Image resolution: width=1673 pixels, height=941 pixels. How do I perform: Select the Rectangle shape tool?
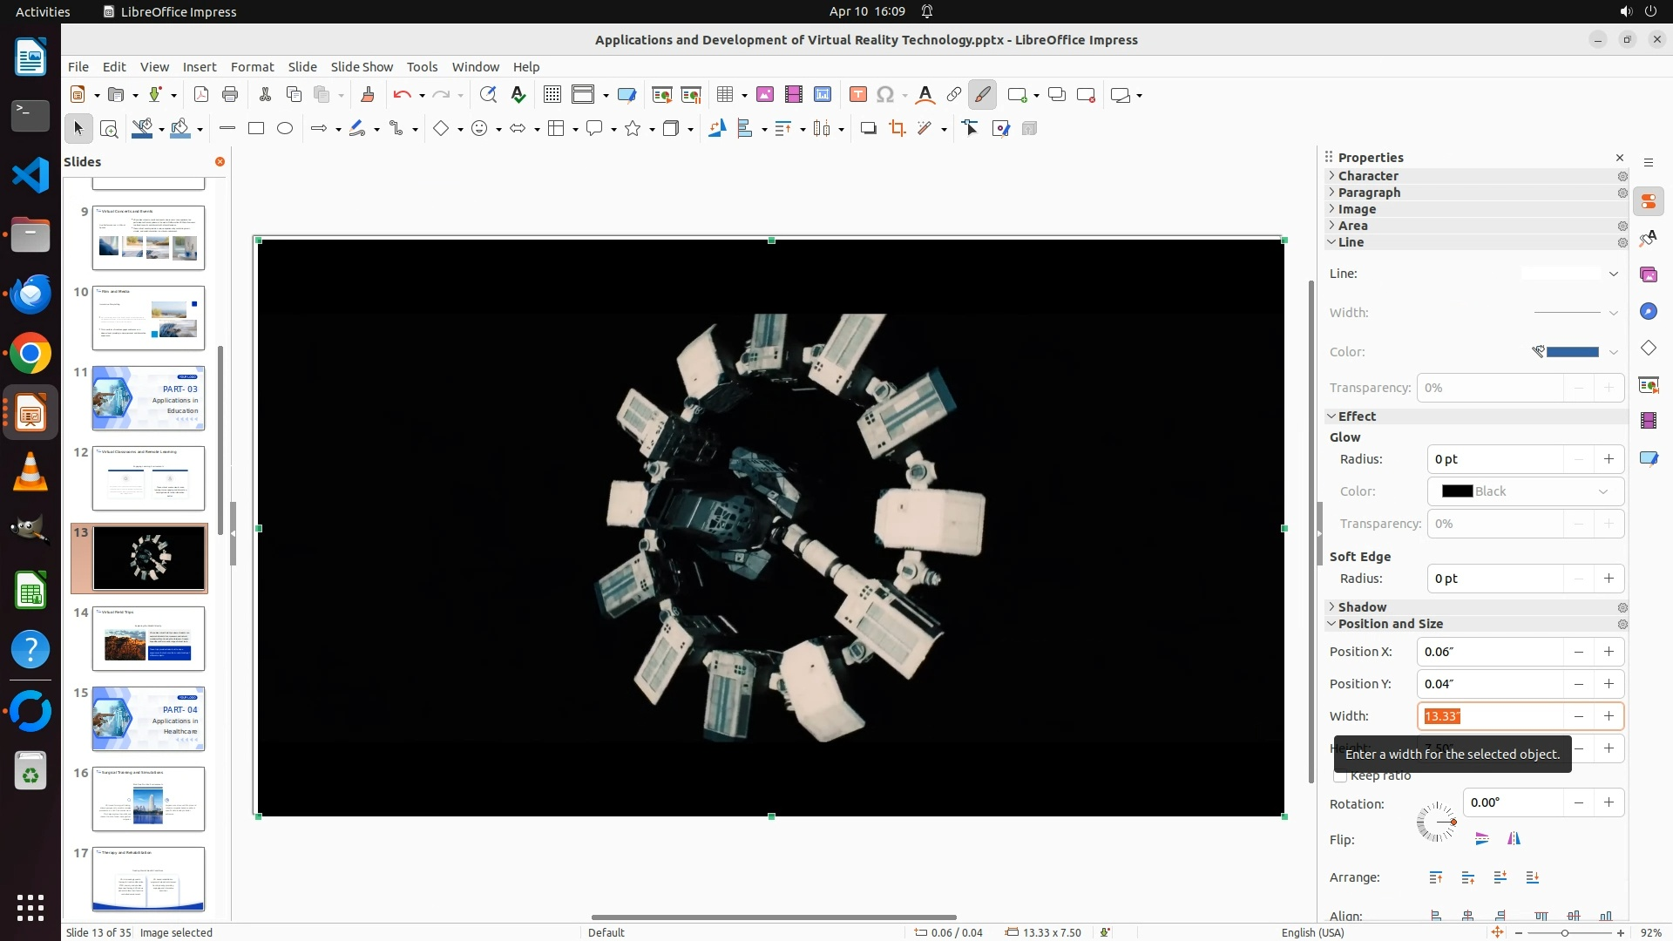pyautogui.click(x=256, y=129)
